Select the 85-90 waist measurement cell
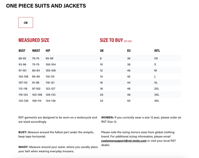 [36, 77]
